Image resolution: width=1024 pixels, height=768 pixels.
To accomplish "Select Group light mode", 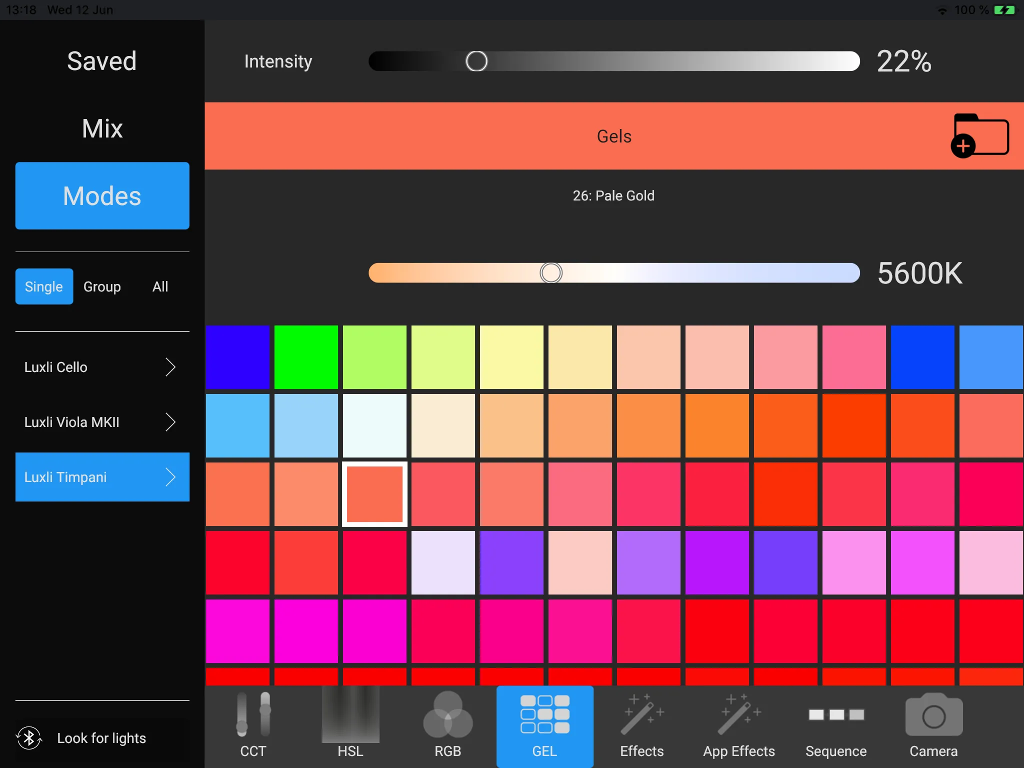I will tap(102, 286).
